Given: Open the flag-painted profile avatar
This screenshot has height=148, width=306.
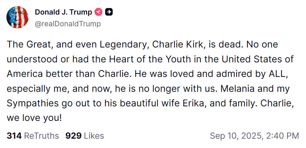Looking at the screenshot, I should coord(18,17).
